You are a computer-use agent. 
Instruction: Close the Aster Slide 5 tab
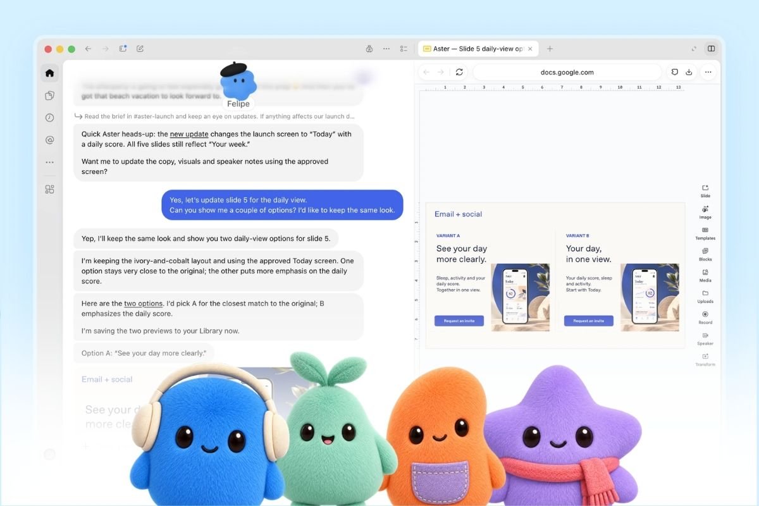[530, 49]
